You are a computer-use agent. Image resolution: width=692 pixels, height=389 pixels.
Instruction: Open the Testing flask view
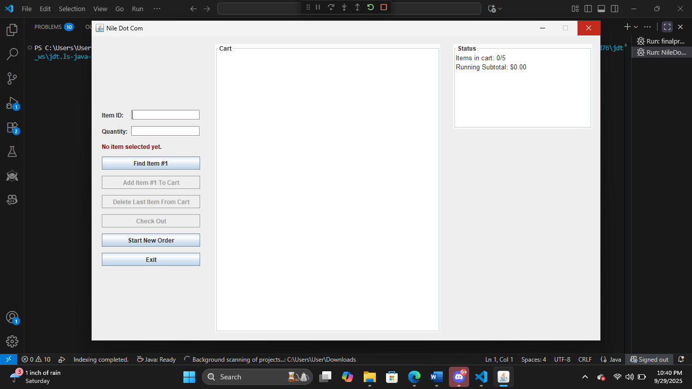(12, 151)
